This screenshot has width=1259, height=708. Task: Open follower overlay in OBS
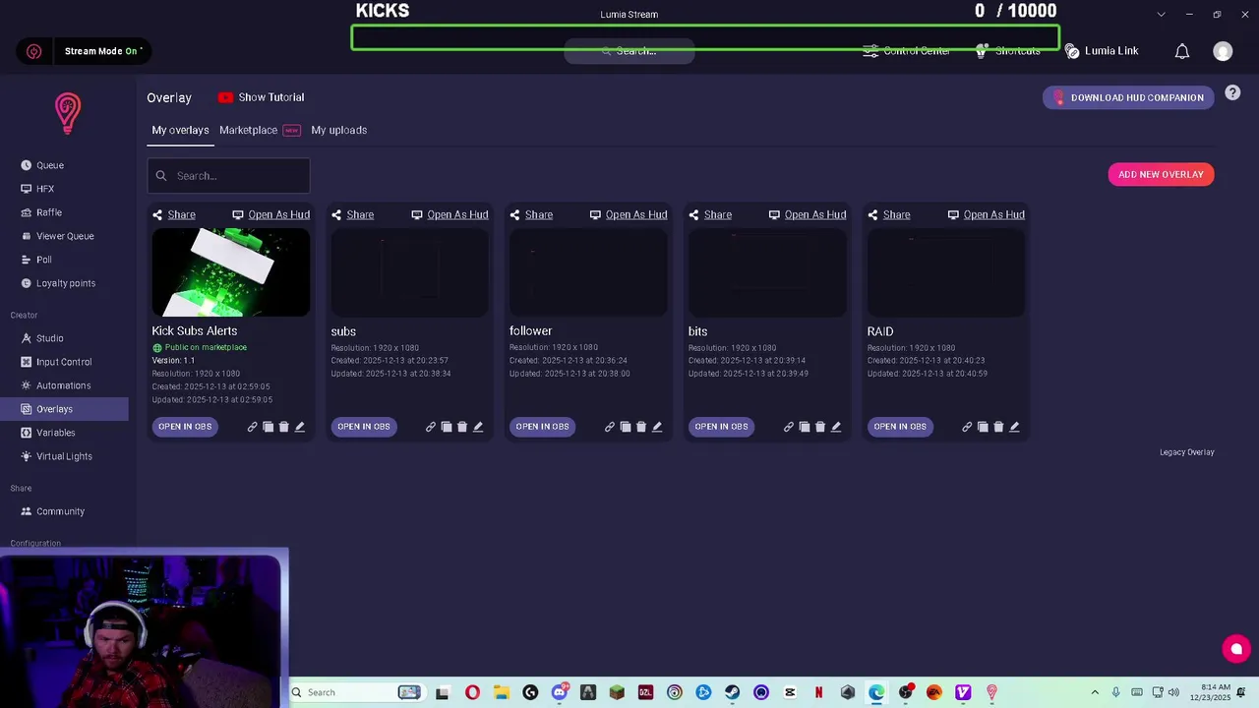click(542, 427)
